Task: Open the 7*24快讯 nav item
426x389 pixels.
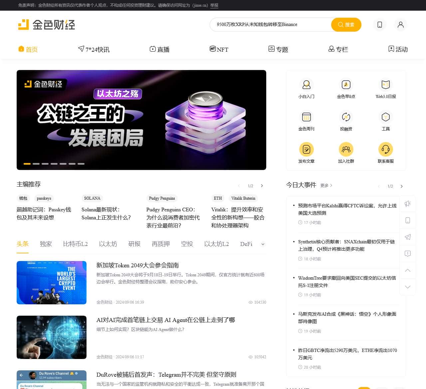Action: coord(94,49)
